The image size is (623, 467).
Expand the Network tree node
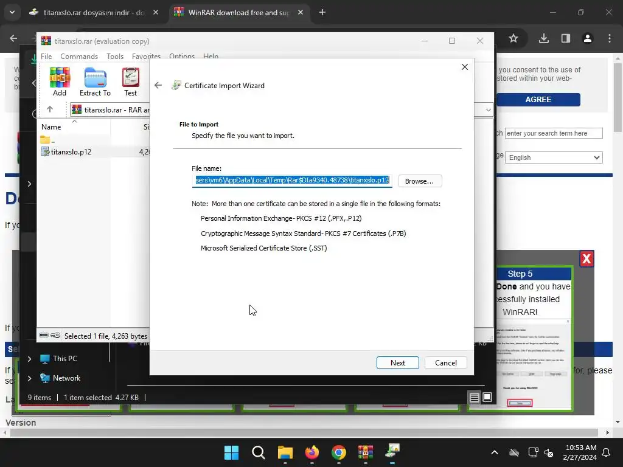click(29, 378)
